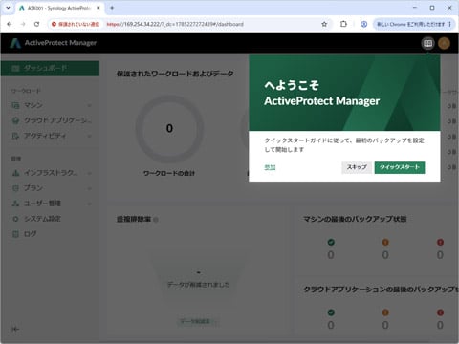Open アクティビティ in sidebar
This screenshot has width=459, height=344.
[x=50, y=136]
